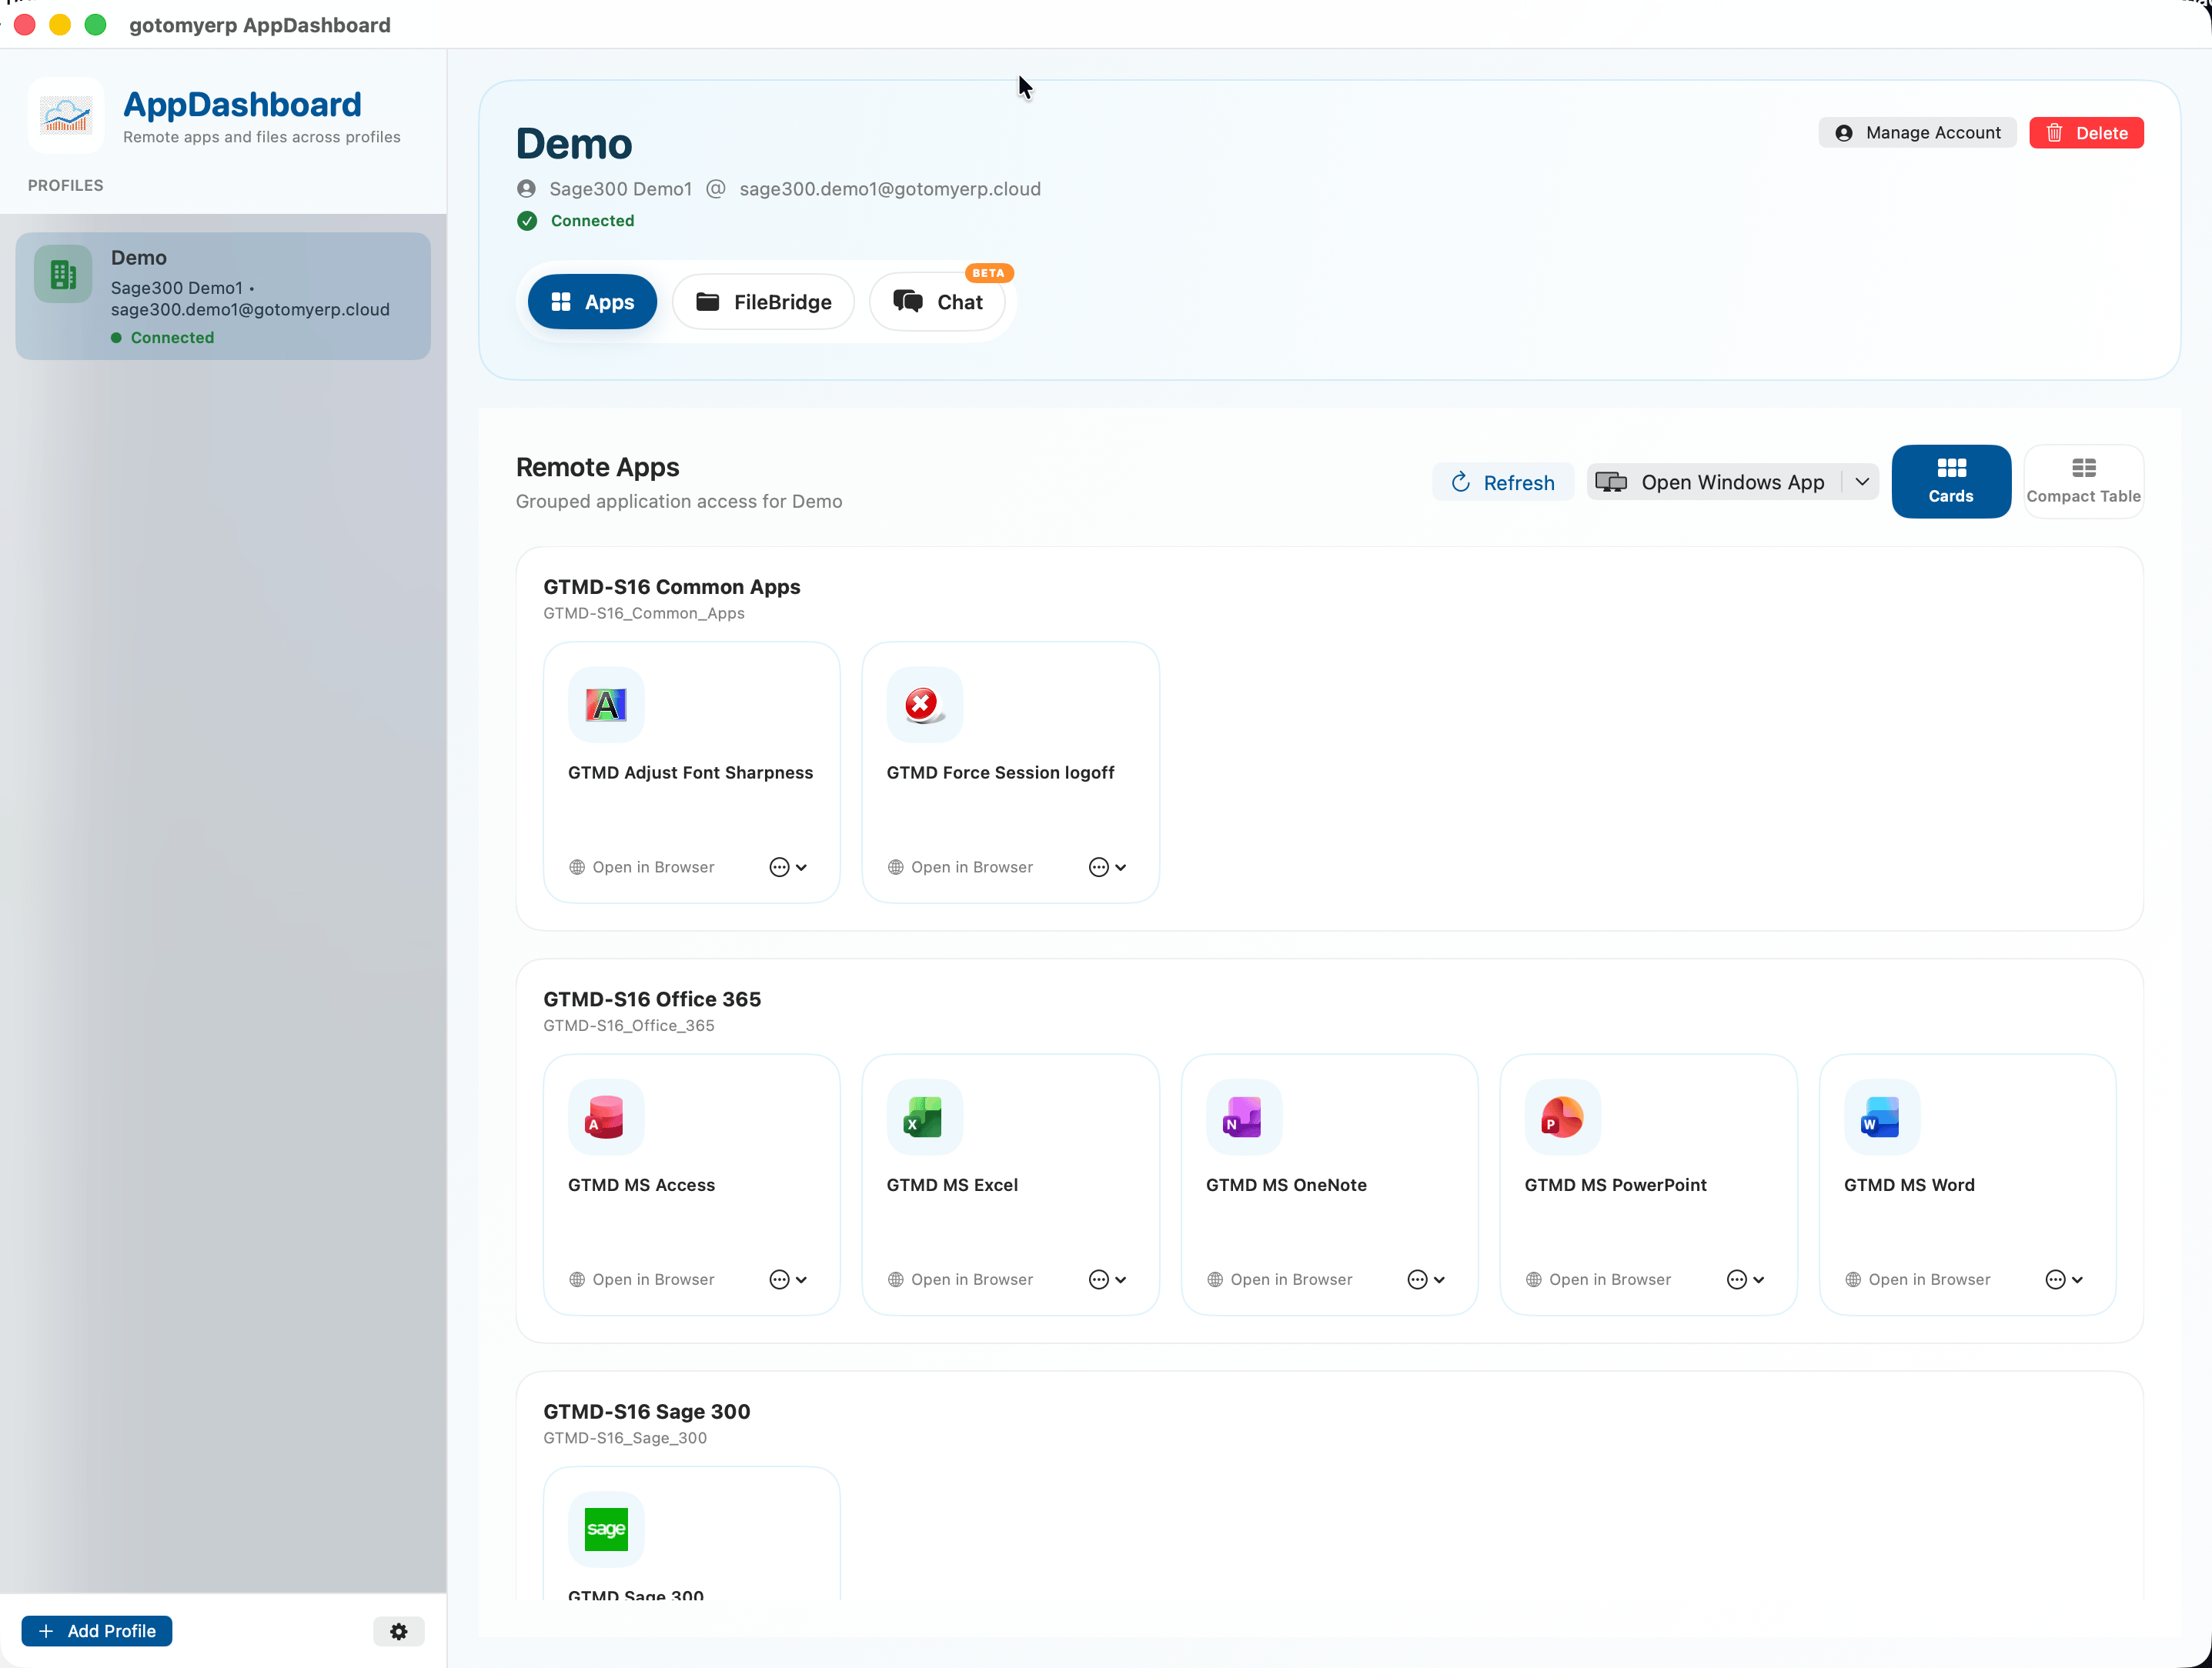
Task: Click the GTMD-S16_Office_365 subtitle
Action: (x=629, y=1026)
